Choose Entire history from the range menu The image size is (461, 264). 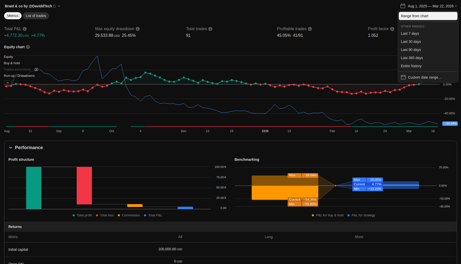[411, 66]
